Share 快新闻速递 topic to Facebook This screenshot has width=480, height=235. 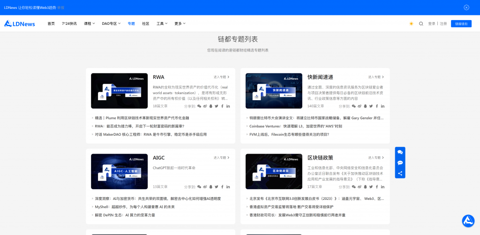pos(377,106)
